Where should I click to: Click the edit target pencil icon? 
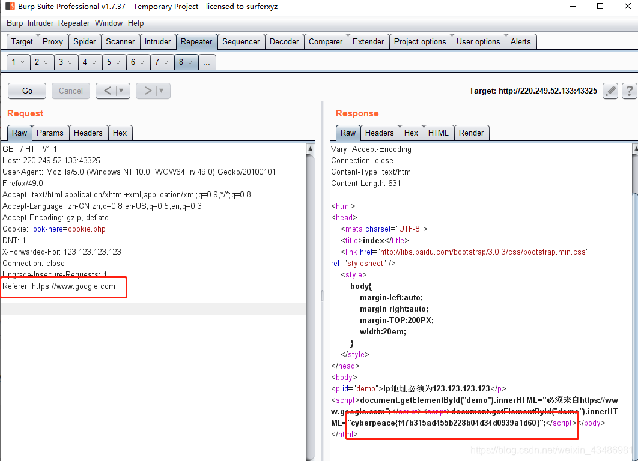pos(610,91)
